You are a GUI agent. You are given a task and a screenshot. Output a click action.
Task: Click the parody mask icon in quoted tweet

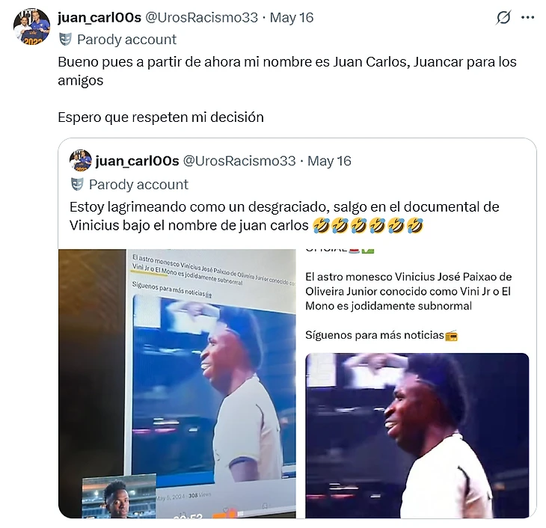click(x=77, y=184)
